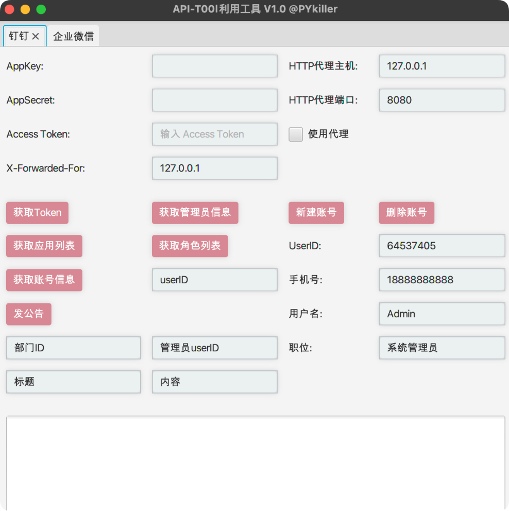The image size is (509, 511).
Task: Click the 职位 field showing 系统管理员
Action: pyautogui.click(x=442, y=348)
